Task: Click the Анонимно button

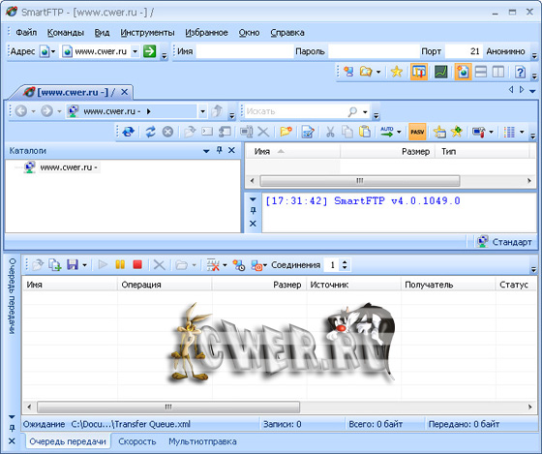Action: [505, 51]
